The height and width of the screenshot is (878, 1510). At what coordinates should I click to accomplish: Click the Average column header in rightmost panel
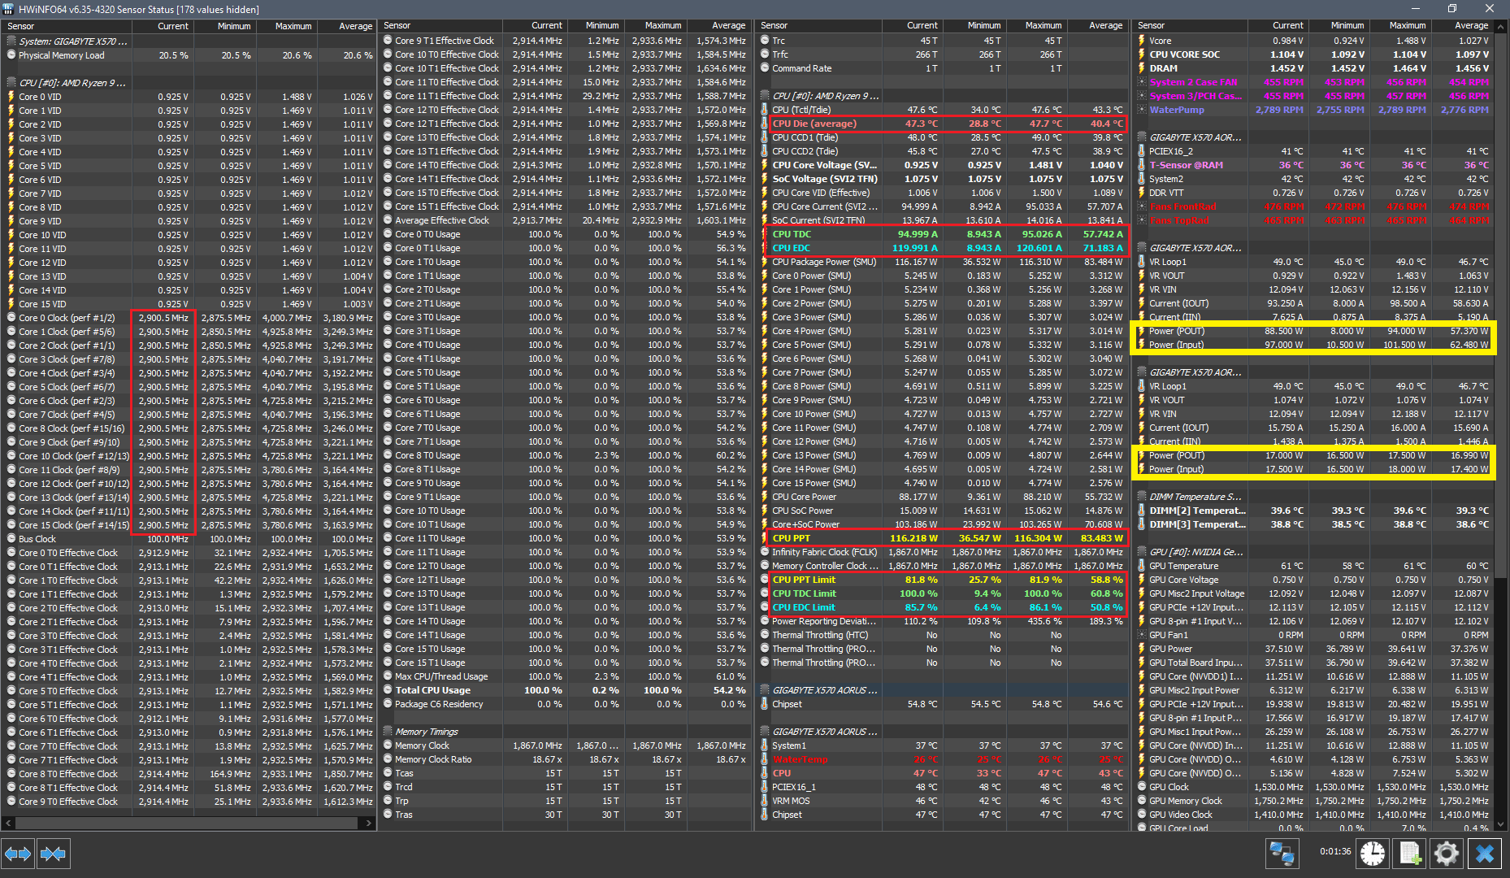coord(1464,26)
